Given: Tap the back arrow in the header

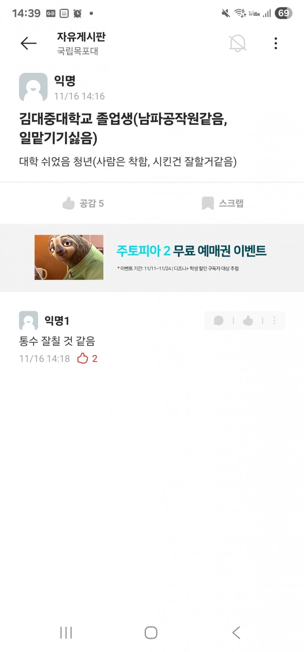Looking at the screenshot, I should point(29,43).
